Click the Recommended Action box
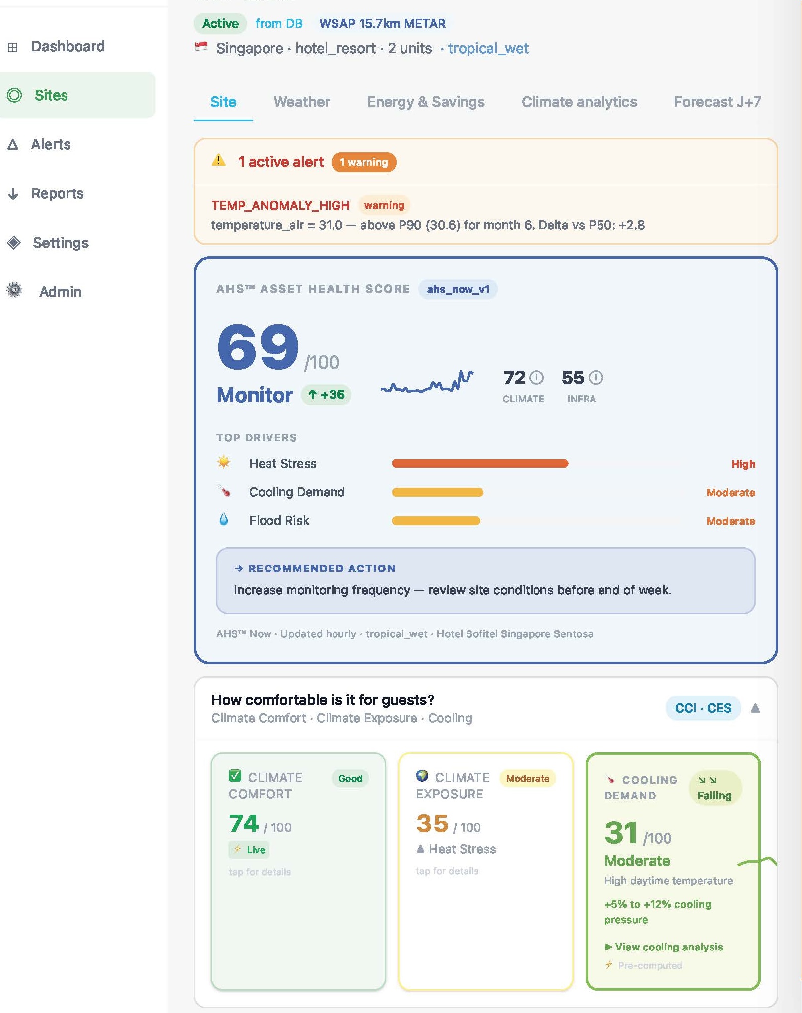This screenshot has height=1013, width=802. point(485,580)
